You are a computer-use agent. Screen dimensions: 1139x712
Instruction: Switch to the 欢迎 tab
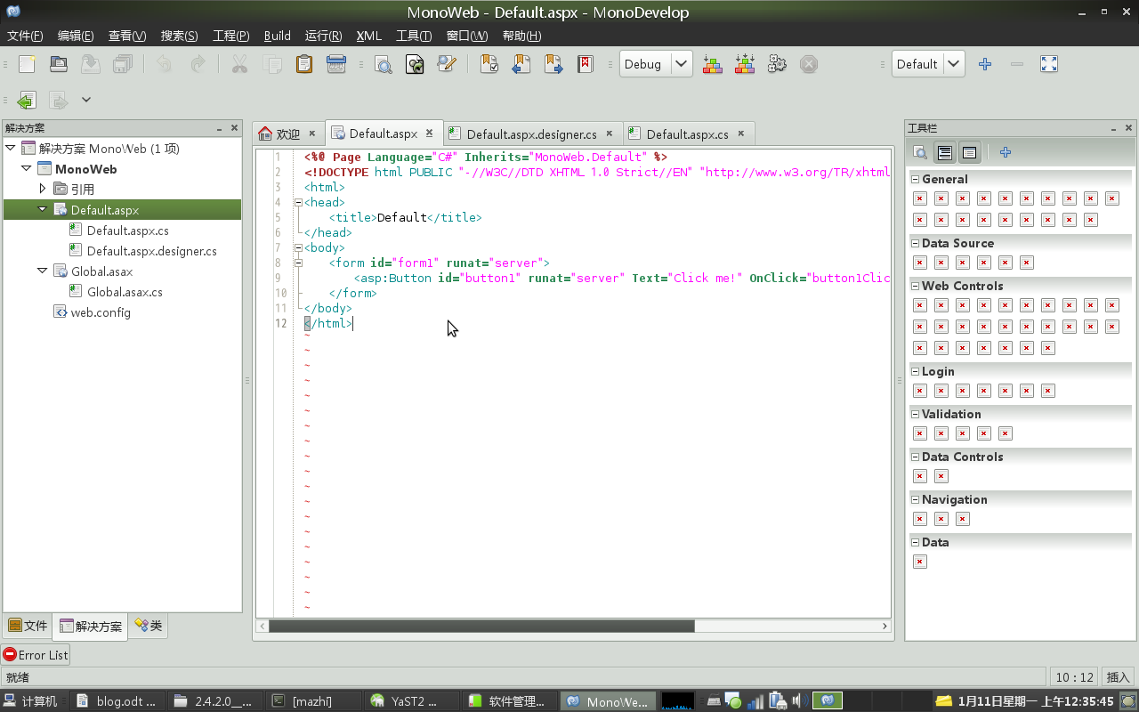tap(287, 133)
